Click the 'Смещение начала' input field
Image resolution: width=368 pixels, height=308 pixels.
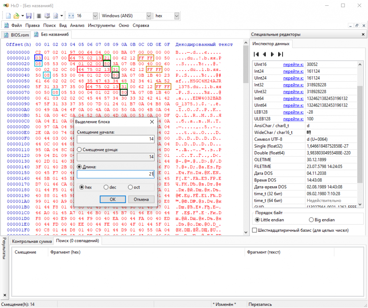116,139
